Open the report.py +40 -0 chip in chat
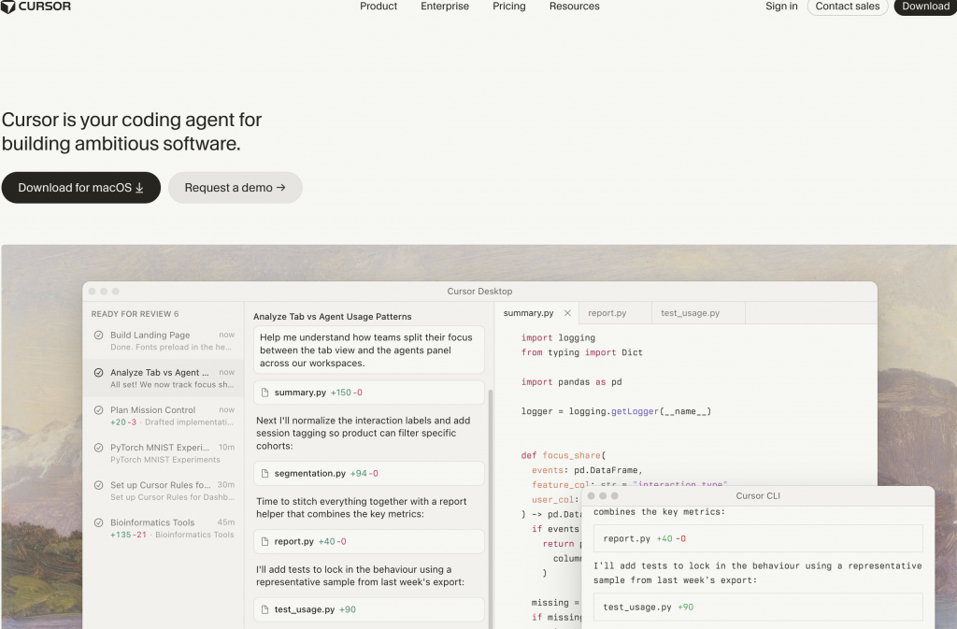The image size is (957, 629). [368, 542]
